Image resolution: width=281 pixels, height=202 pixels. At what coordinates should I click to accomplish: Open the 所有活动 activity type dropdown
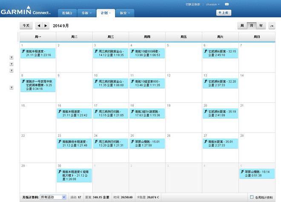pos(53,197)
